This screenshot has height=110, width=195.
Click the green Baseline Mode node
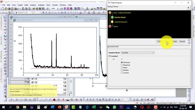click(x=112, y=17)
